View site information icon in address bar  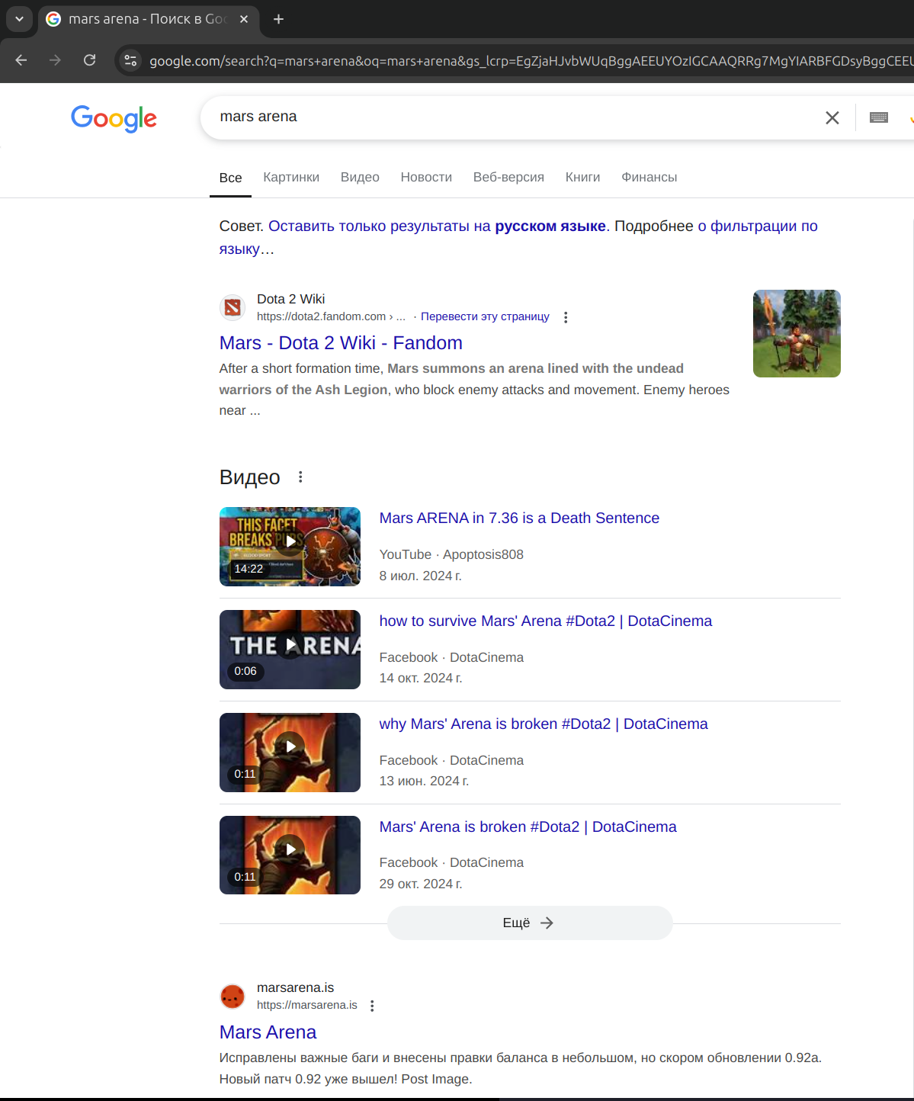tap(131, 60)
